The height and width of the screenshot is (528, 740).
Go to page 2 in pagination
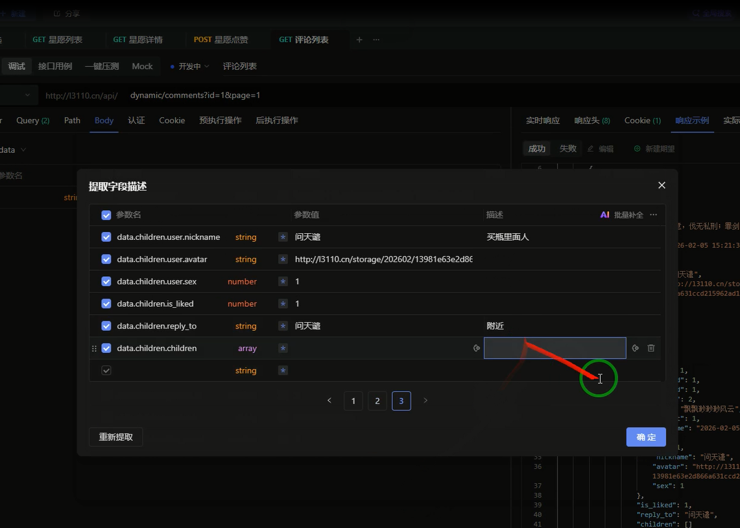[377, 401]
